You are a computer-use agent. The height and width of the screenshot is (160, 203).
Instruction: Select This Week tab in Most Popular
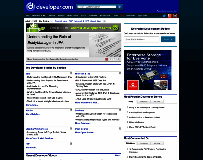click(x=144, y=102)
